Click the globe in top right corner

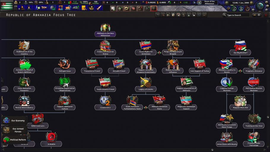260,6
